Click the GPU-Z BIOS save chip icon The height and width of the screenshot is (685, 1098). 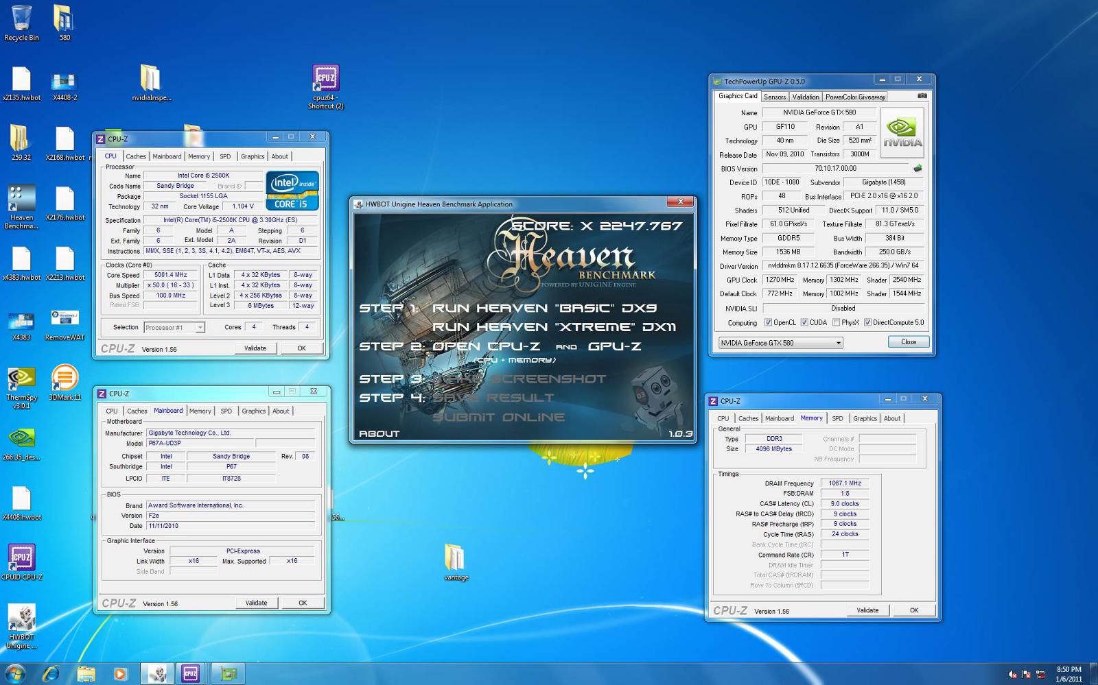click(x=918, y=168)
